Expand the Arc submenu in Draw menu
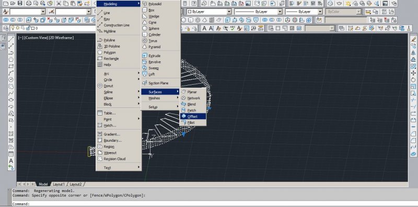This screenshot has width=418, height=207. (119, 73)
